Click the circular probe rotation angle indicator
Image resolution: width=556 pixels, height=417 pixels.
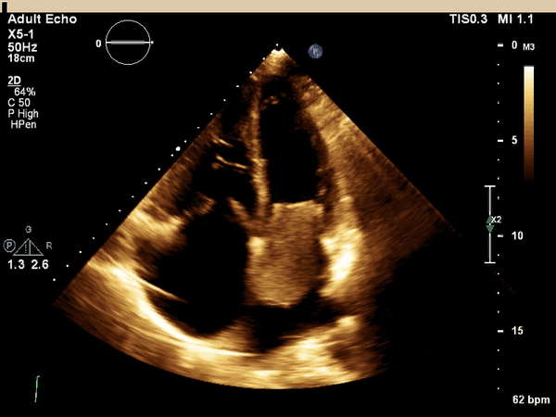[129, 43]
